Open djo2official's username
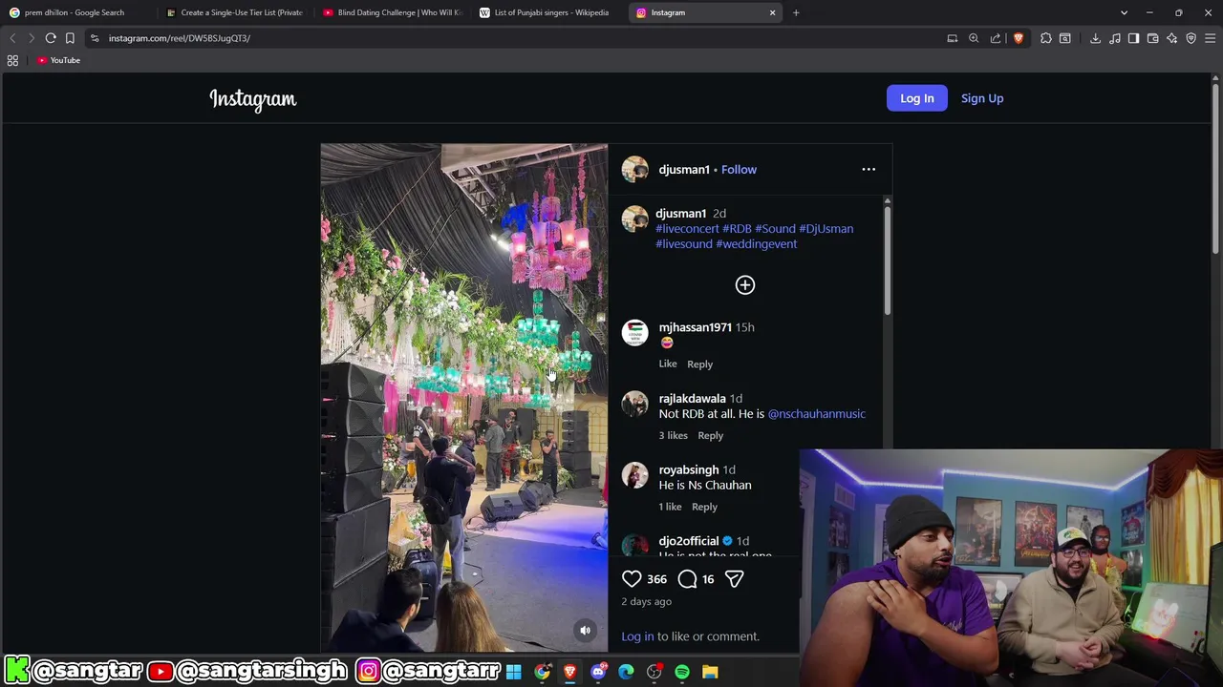1223x687 pixels. tap(689, 541)
